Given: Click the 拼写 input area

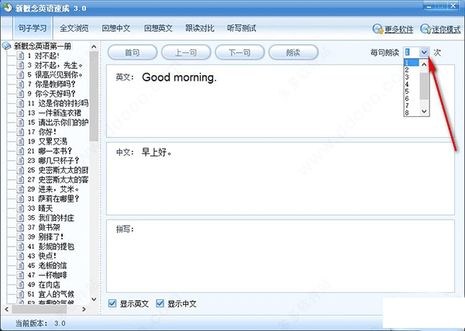Looking at the screenshot, I should point(281,257).
